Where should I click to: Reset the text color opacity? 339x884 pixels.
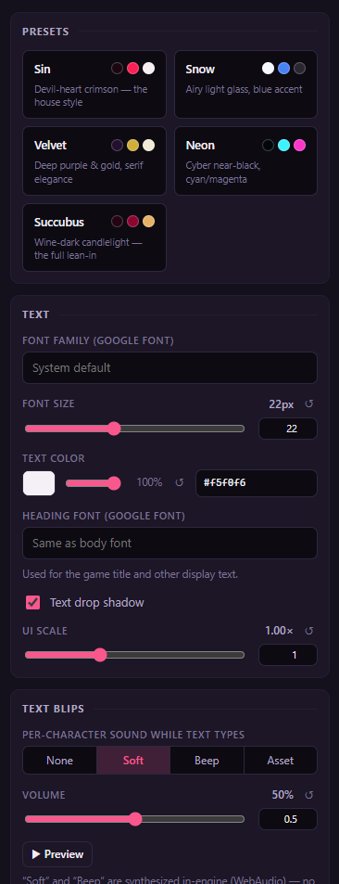click(180, 482)
